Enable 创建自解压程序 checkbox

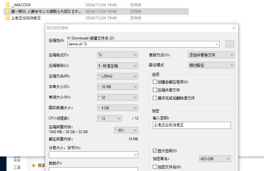click(155, 82)
